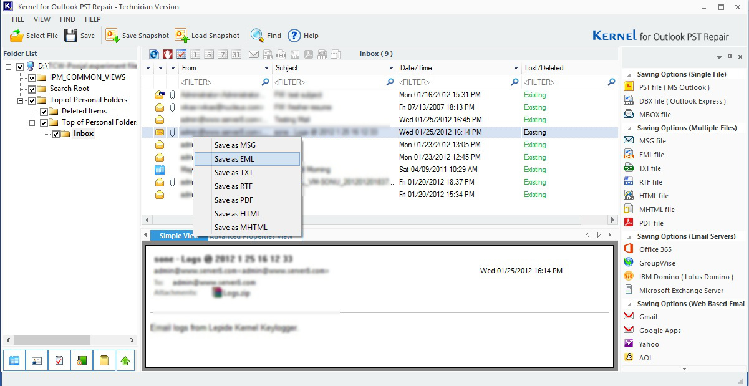This screenshot has width=749, height=386.
Task: Open the yellow notes button under Folder List
Action: [x=104, y=360]
